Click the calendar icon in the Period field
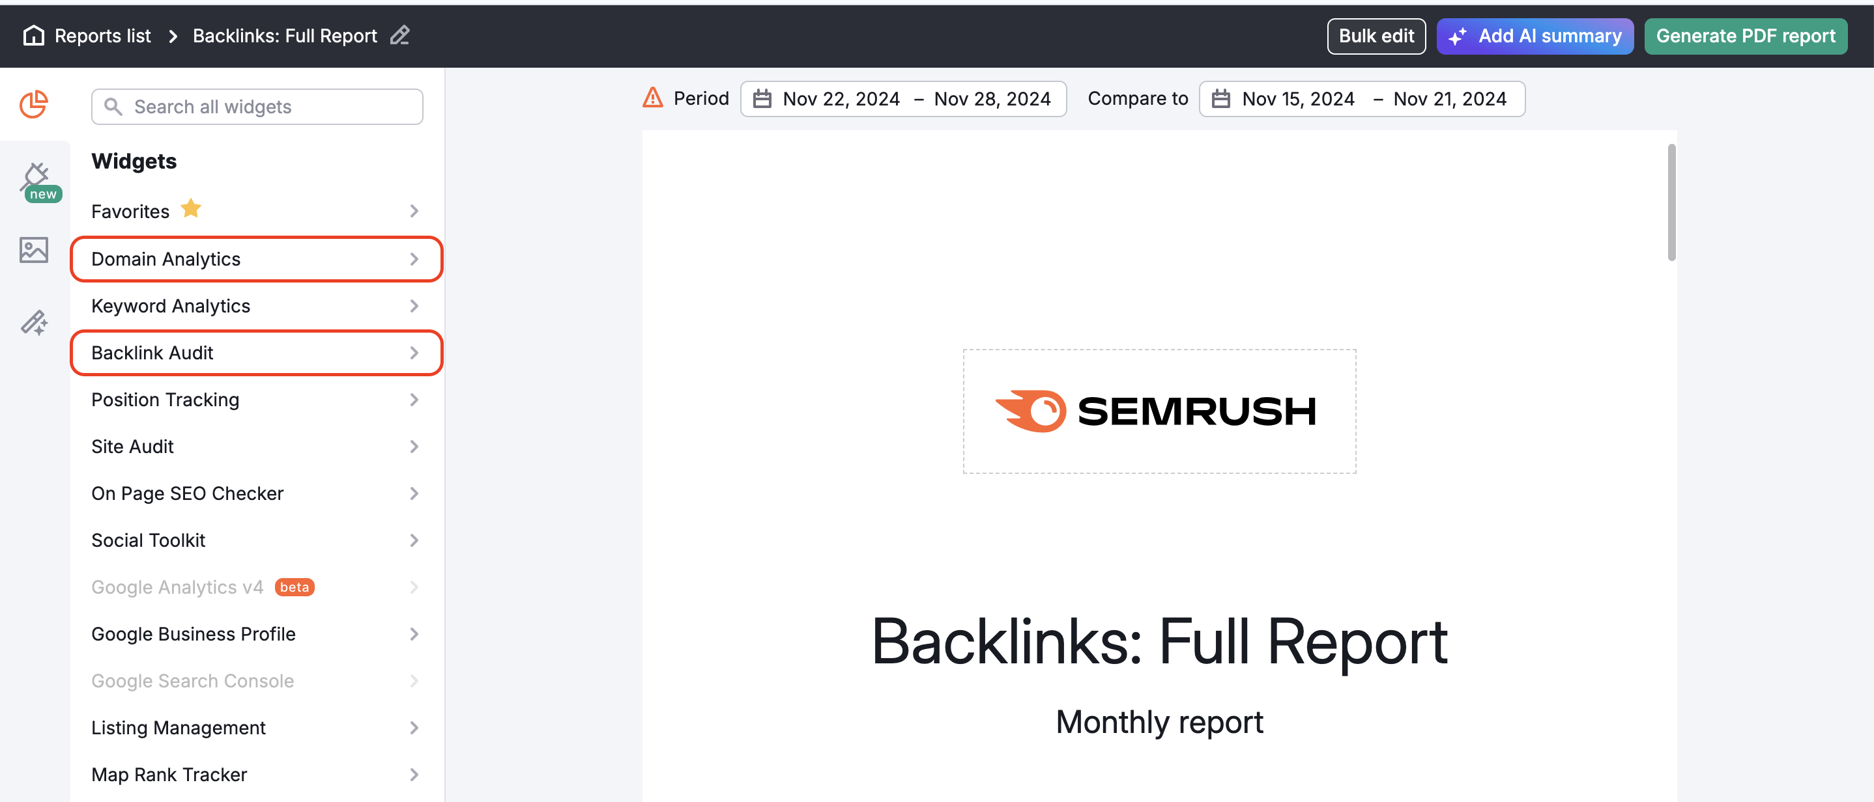 coord(762,99)
